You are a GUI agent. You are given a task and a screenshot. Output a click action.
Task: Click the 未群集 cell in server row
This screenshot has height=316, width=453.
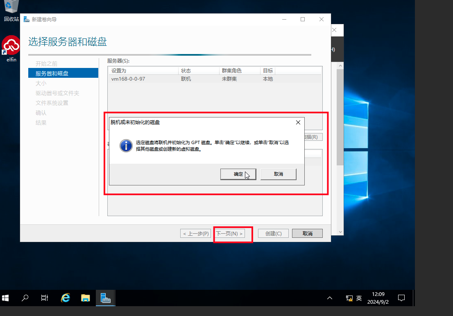pos(229,79)
